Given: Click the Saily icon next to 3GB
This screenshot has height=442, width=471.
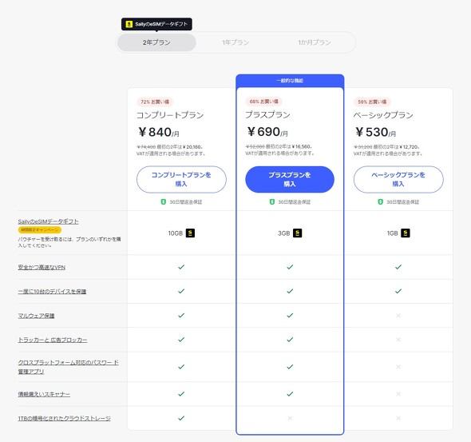Looking at the screenshot, I should [298, 233].
